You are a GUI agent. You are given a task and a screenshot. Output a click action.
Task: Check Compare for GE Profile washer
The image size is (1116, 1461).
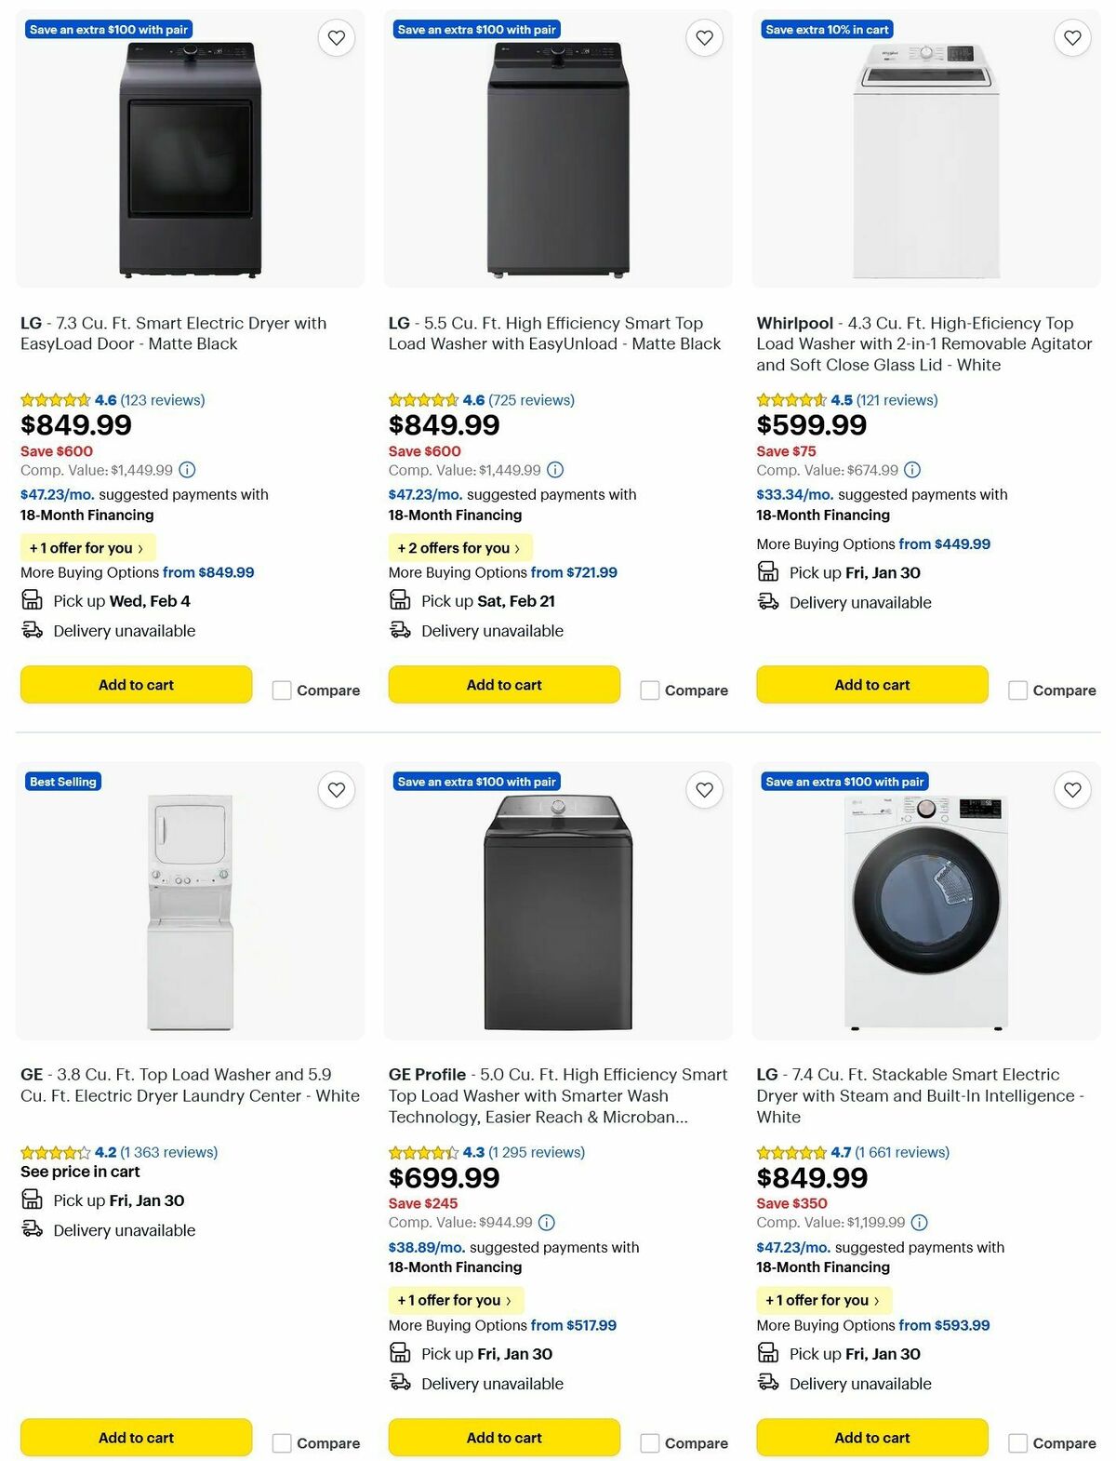click(x=649, y=1443)
